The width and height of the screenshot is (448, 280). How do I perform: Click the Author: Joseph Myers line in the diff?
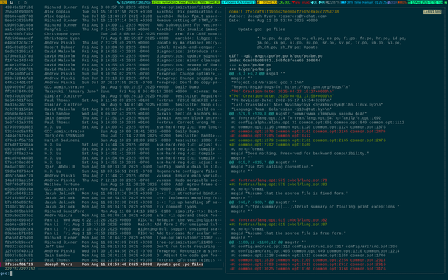tap(278, 16)
